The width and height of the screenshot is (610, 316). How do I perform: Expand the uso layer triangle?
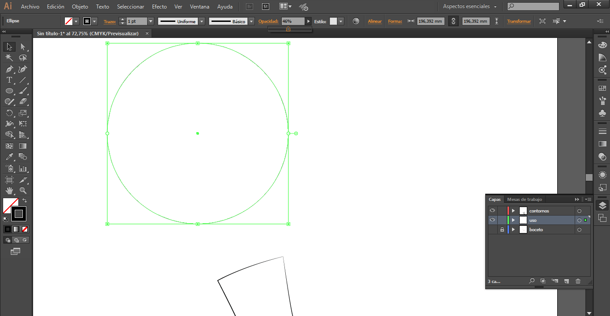coord(513,220)
